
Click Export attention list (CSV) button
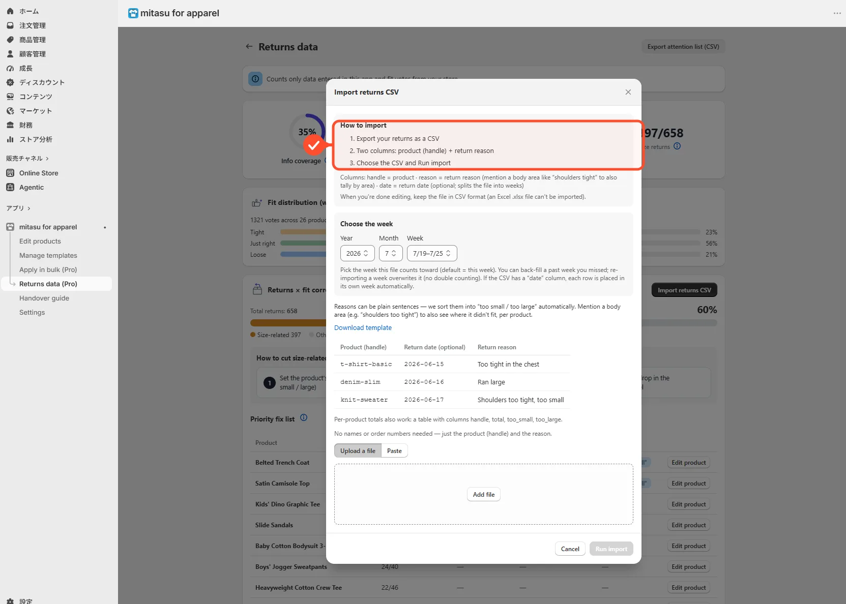[x=683, y=47]
